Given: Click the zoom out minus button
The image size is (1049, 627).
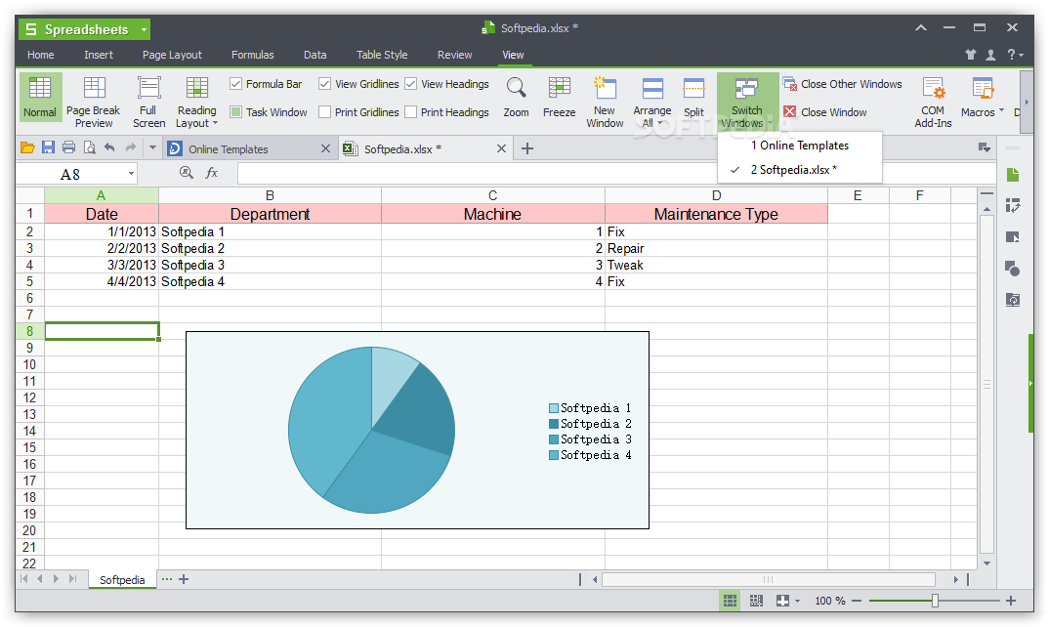Looking at the screenshot, I should coord(857,601).
